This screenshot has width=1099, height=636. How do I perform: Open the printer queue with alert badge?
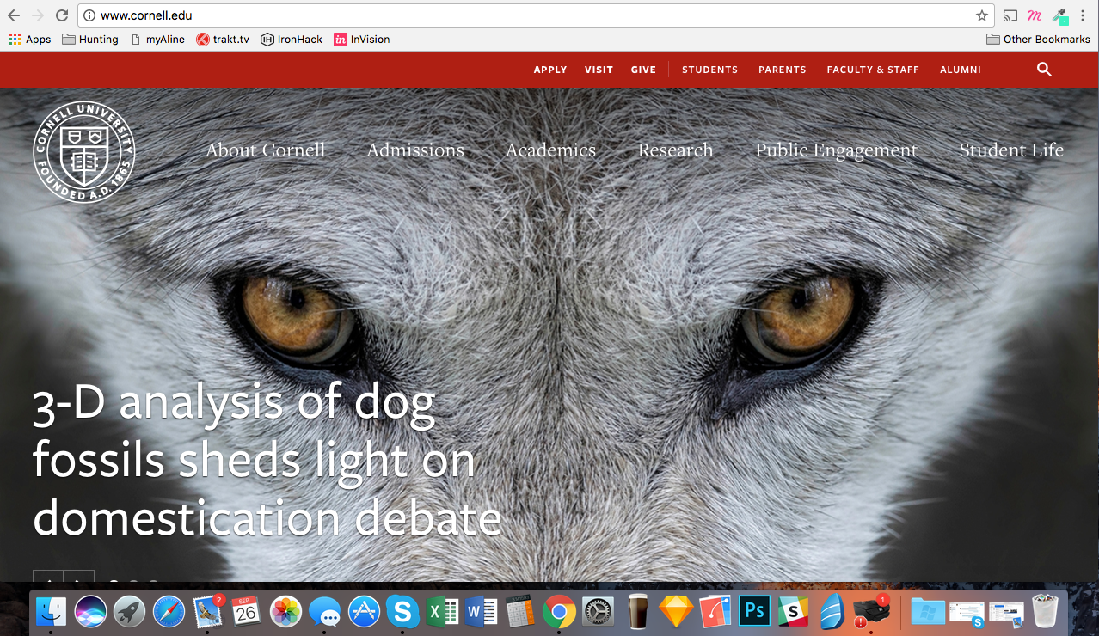point(871,611)
